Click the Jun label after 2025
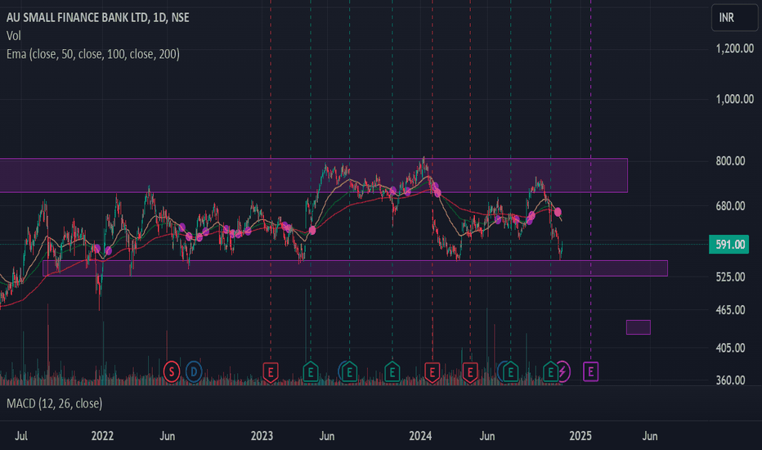Image resolution: width=762 pixels, height=450 pixels. coord(650,435)
